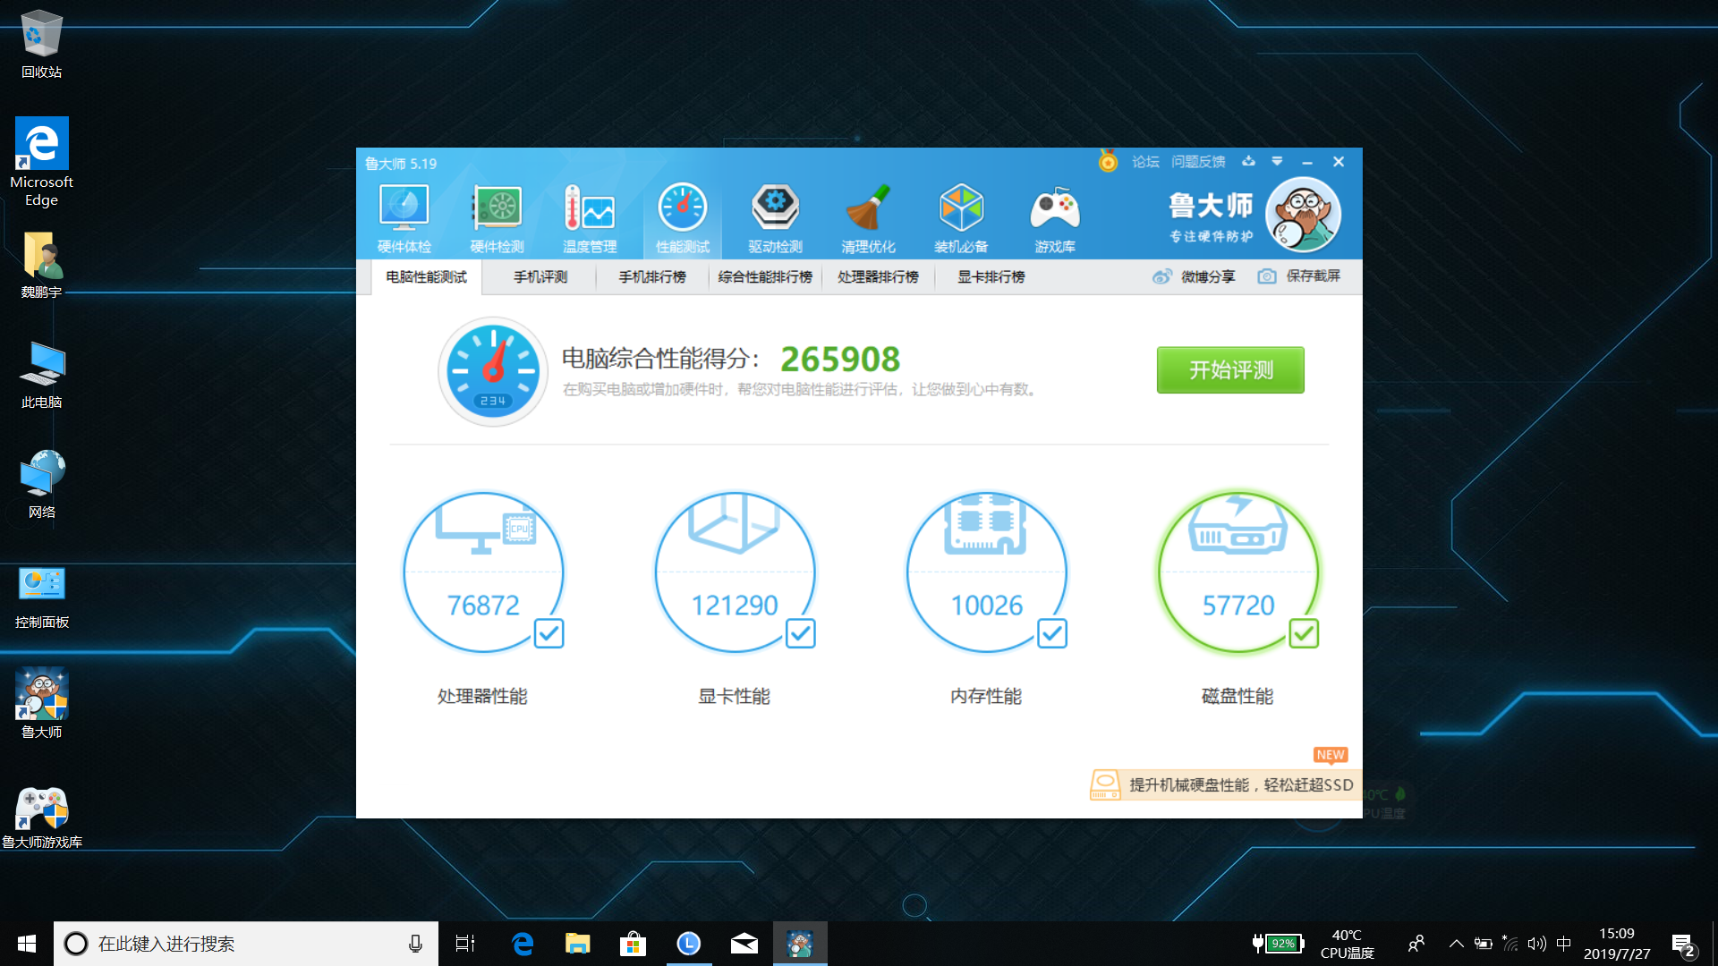Click the 显卡性能 label

(x=734, y=696)
